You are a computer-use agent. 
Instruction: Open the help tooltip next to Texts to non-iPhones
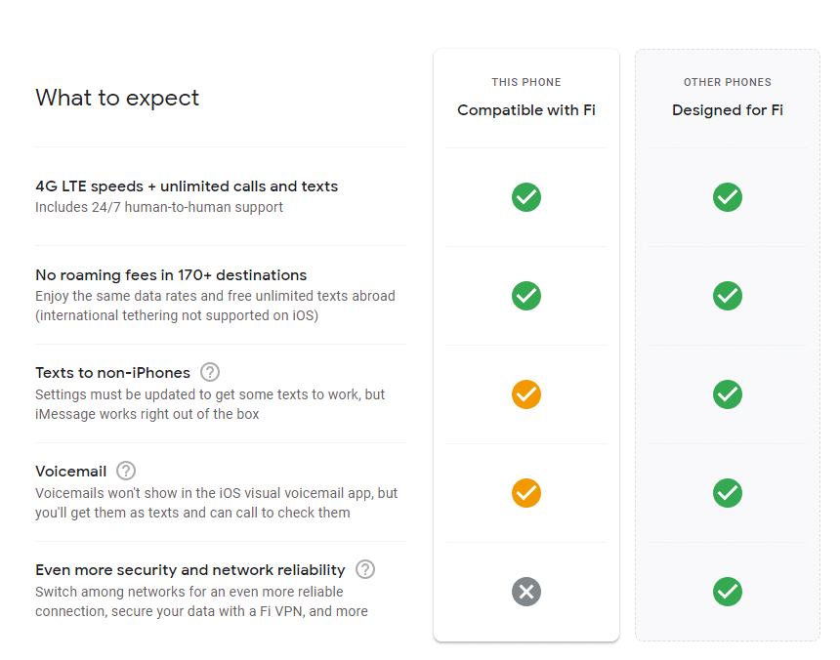pos(210,372)
